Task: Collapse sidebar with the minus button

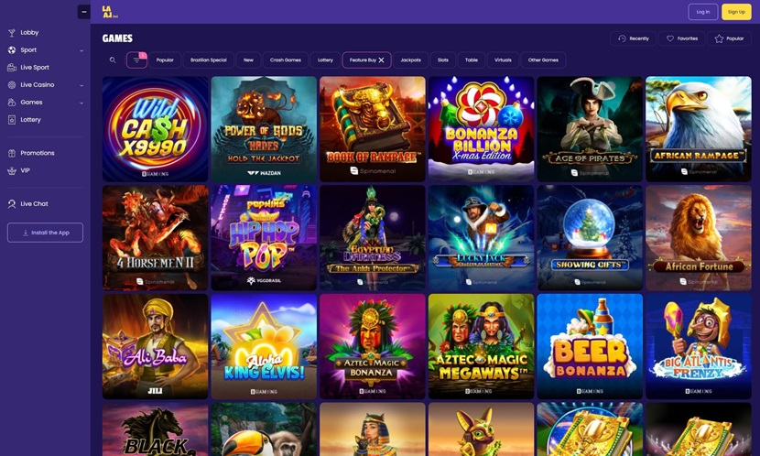Action: click(x=84, y=12)
